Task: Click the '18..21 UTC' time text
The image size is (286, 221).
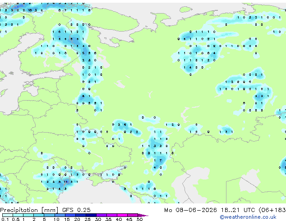Action: pyautogui.click(x=238, y=210)
